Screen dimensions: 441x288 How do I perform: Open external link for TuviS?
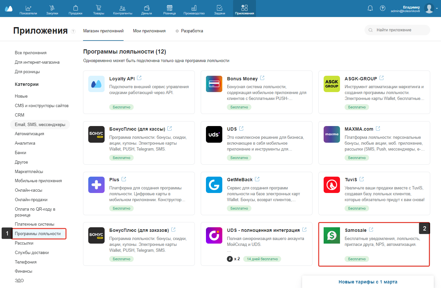(362, 179)
